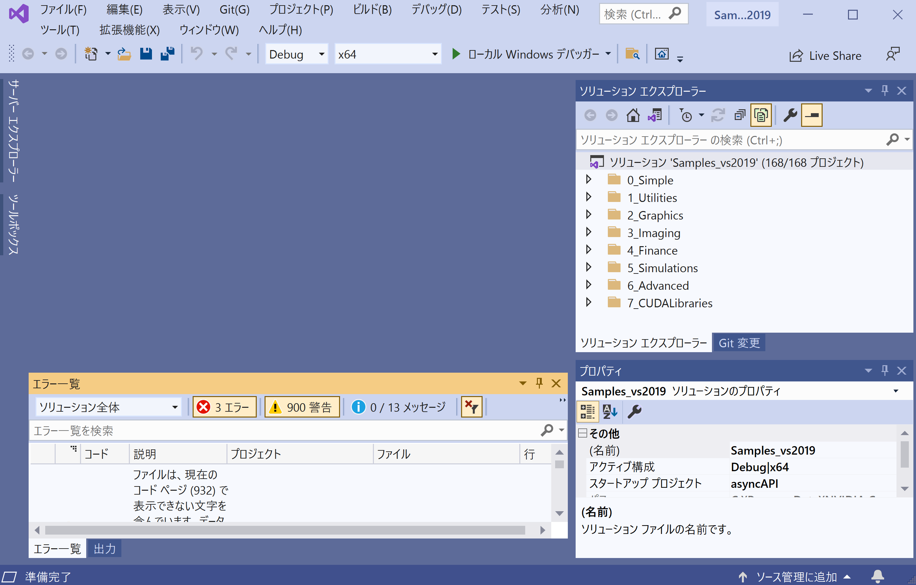Collapse the その他 property category
The image size is (916, 585).
[x=582, y=433]
